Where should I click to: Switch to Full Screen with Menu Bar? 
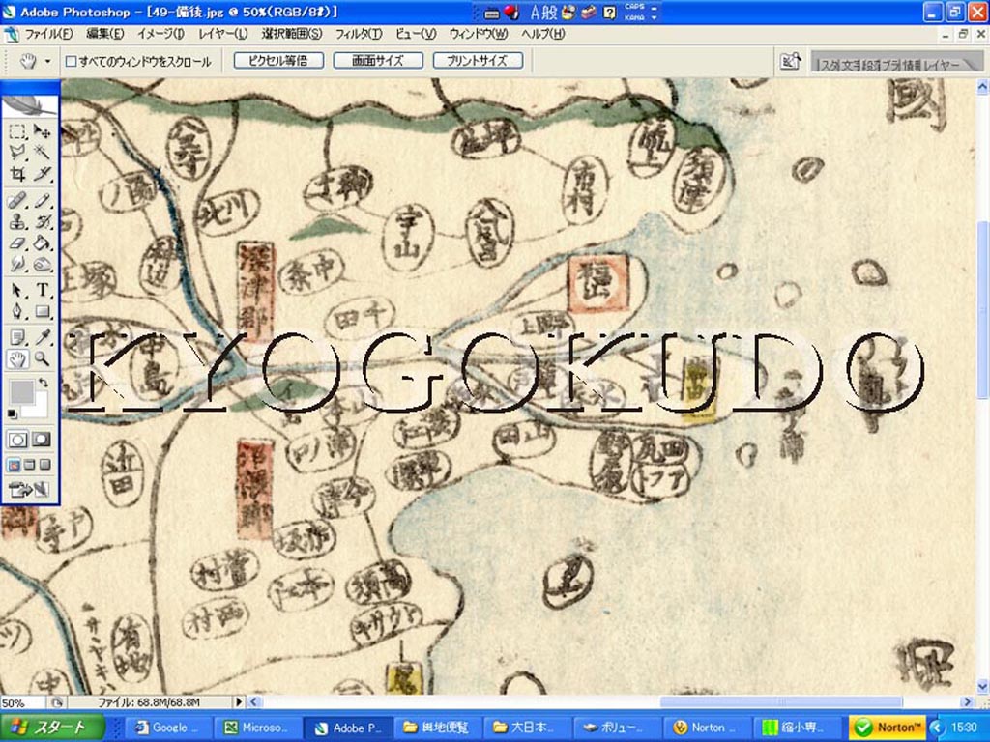click(29, 465)
